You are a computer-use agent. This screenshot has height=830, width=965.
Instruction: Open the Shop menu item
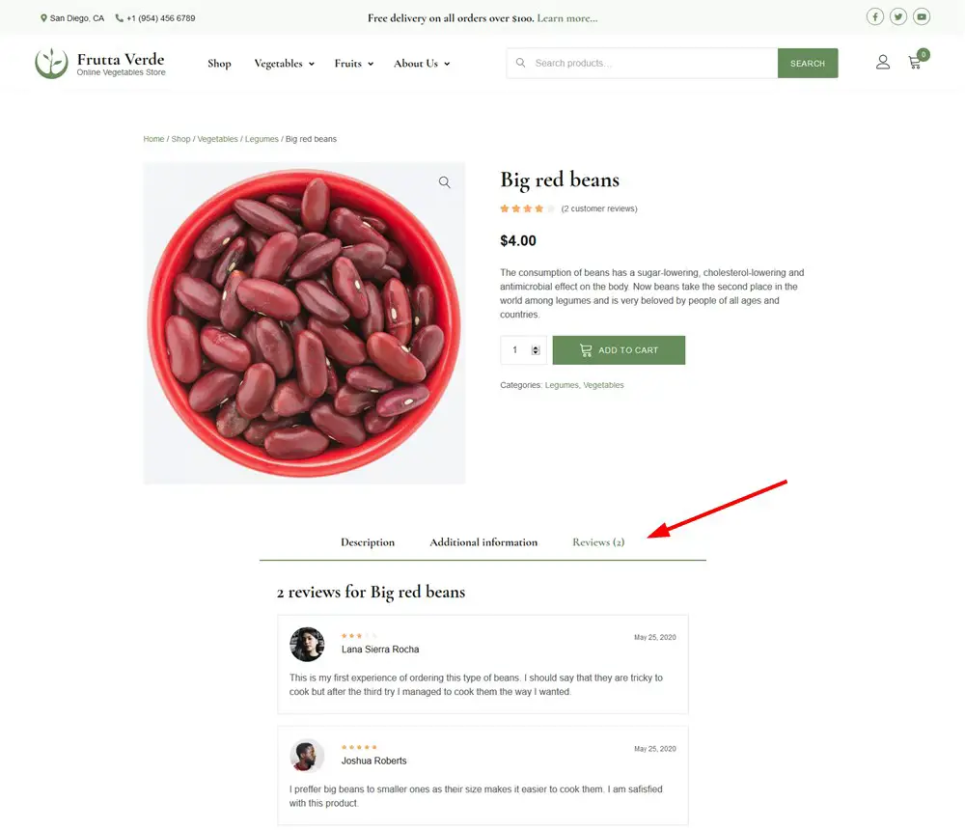219,64
